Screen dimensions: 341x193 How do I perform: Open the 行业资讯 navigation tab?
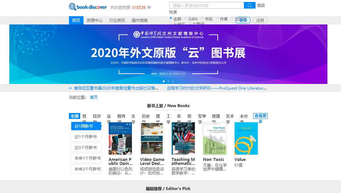click(117, 20)
